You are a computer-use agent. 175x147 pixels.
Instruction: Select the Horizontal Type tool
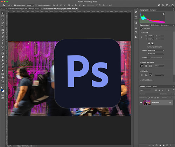2,67
